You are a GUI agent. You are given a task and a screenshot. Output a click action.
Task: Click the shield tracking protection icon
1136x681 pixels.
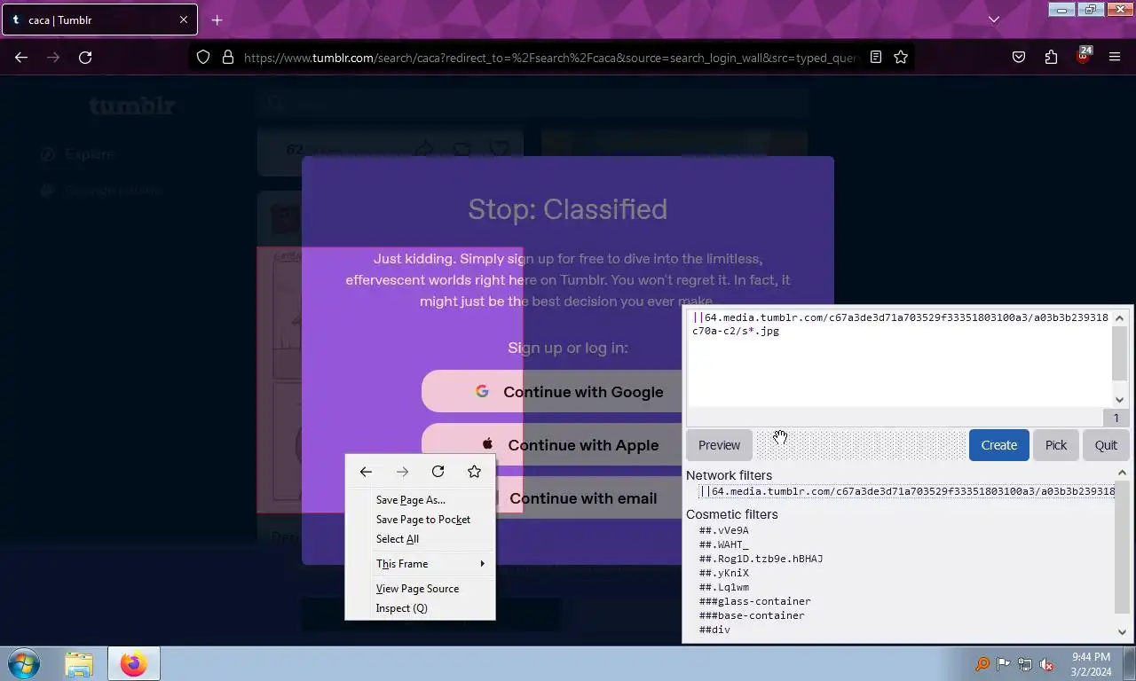tap(203, 57)
